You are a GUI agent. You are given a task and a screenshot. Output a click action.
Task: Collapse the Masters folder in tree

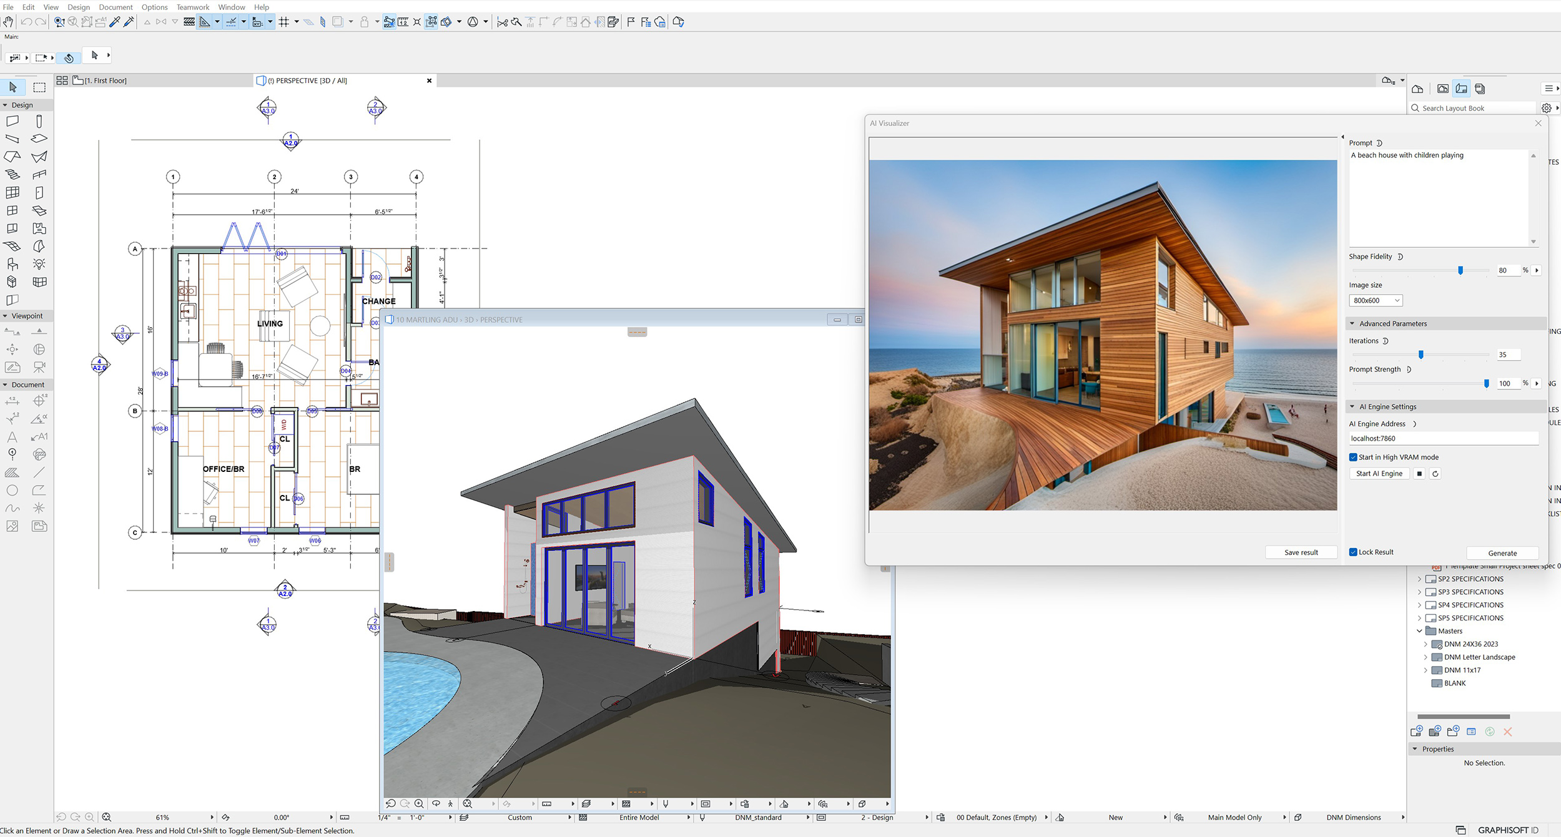pyautogui.click(x=1419, y=631)
